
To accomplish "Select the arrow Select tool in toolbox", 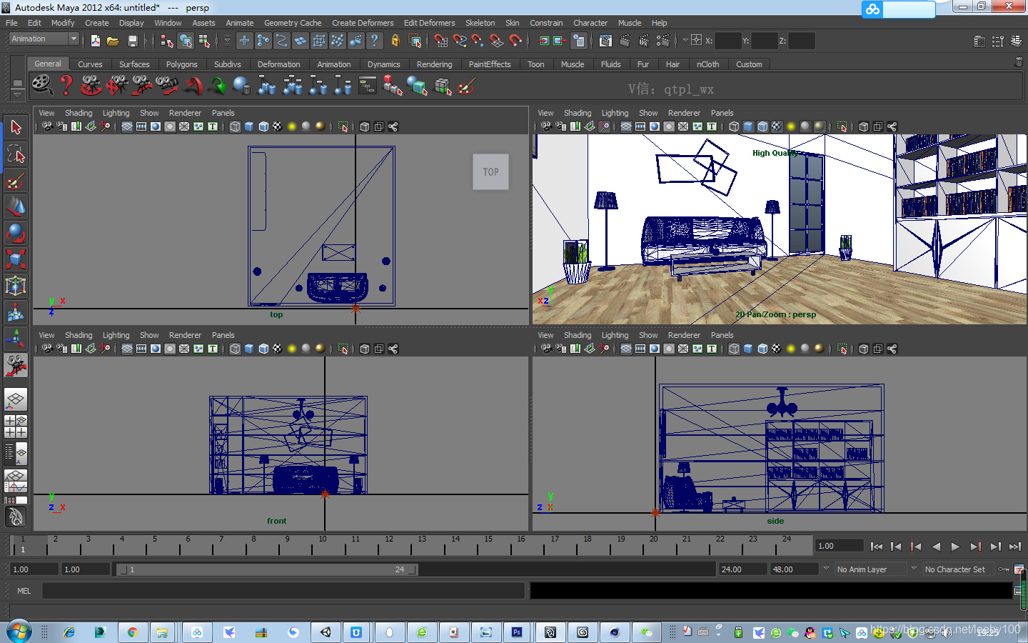I will pyautogui.click(x=16, y=128).
